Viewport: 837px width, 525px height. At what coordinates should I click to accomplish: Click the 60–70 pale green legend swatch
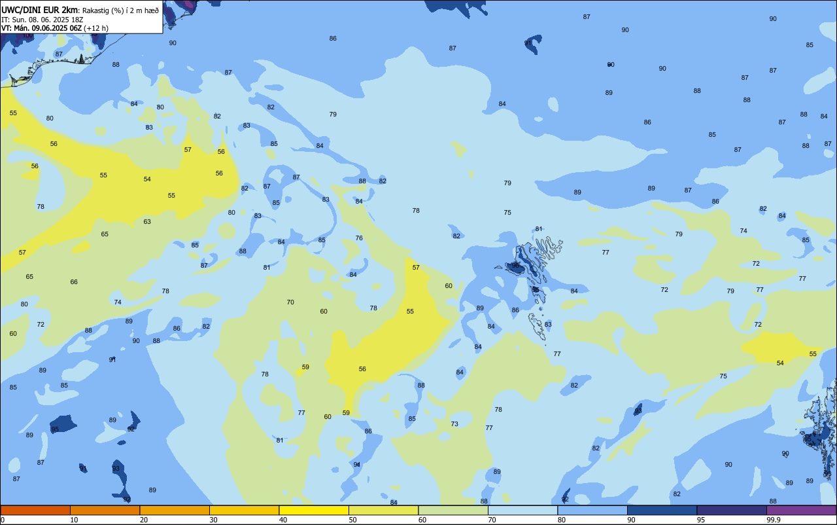click(x=453, y=510)
